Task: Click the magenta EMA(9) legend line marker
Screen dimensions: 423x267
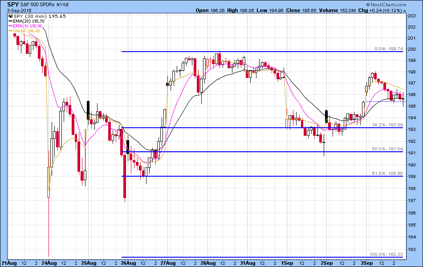Action: click(11, 26)
